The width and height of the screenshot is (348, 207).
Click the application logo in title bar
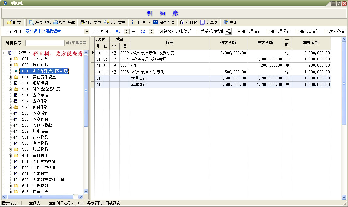click(x=5, y=3)
